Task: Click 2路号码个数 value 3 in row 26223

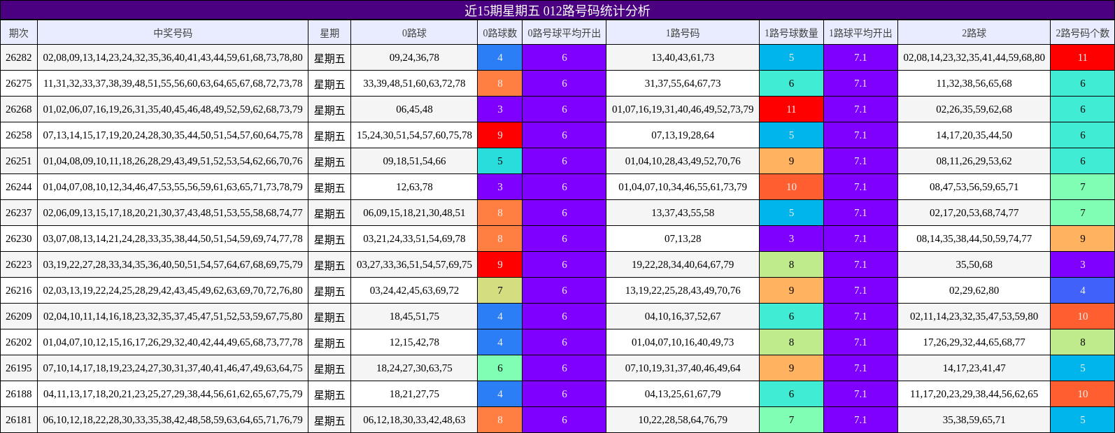Action: [x=1082, y=264]
